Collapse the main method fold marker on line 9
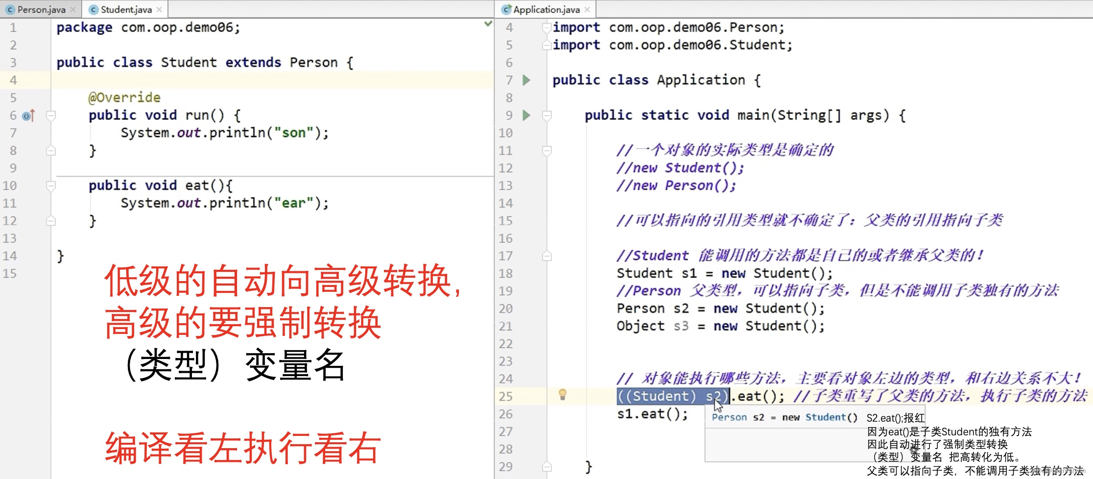The width and height of the screenshot is (1093, 479). click(x=547, y=115)
